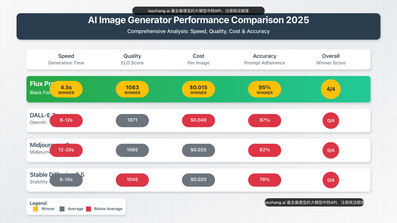Image resolution: width=397 pixels, height=223 pixels.
Task: Select the 95% WINNER accuracy badge
Action: pos(264,89)
